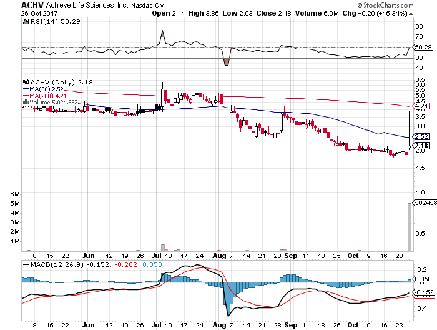The width and height of the screenshot is (437, 330).
Task: Click the 0.050 MACD histogram value tag
Action: click(423, 279)
